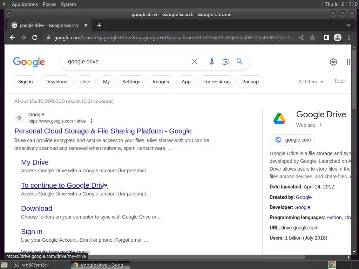Select the Sign in filter chip

25,82
